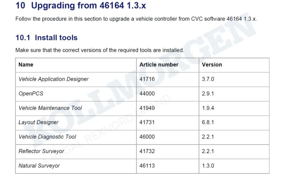Screen dimensions: 285x177
Task: Select the "Natural Surveyor" name cell
Action: (x=39, y=166)
